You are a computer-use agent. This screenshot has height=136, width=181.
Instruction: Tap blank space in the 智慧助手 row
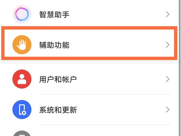click(121, 14)
